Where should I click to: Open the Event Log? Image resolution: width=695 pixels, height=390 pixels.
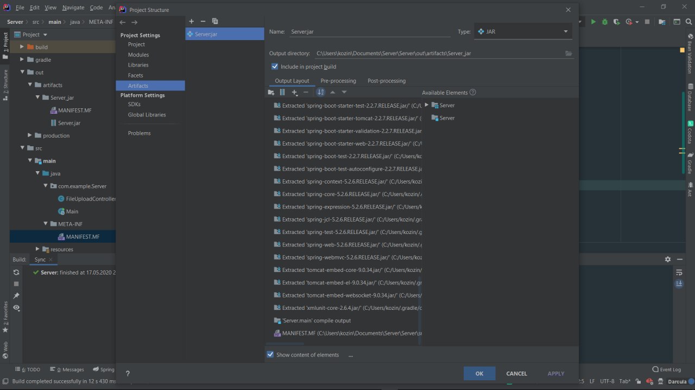click(667, 369)
